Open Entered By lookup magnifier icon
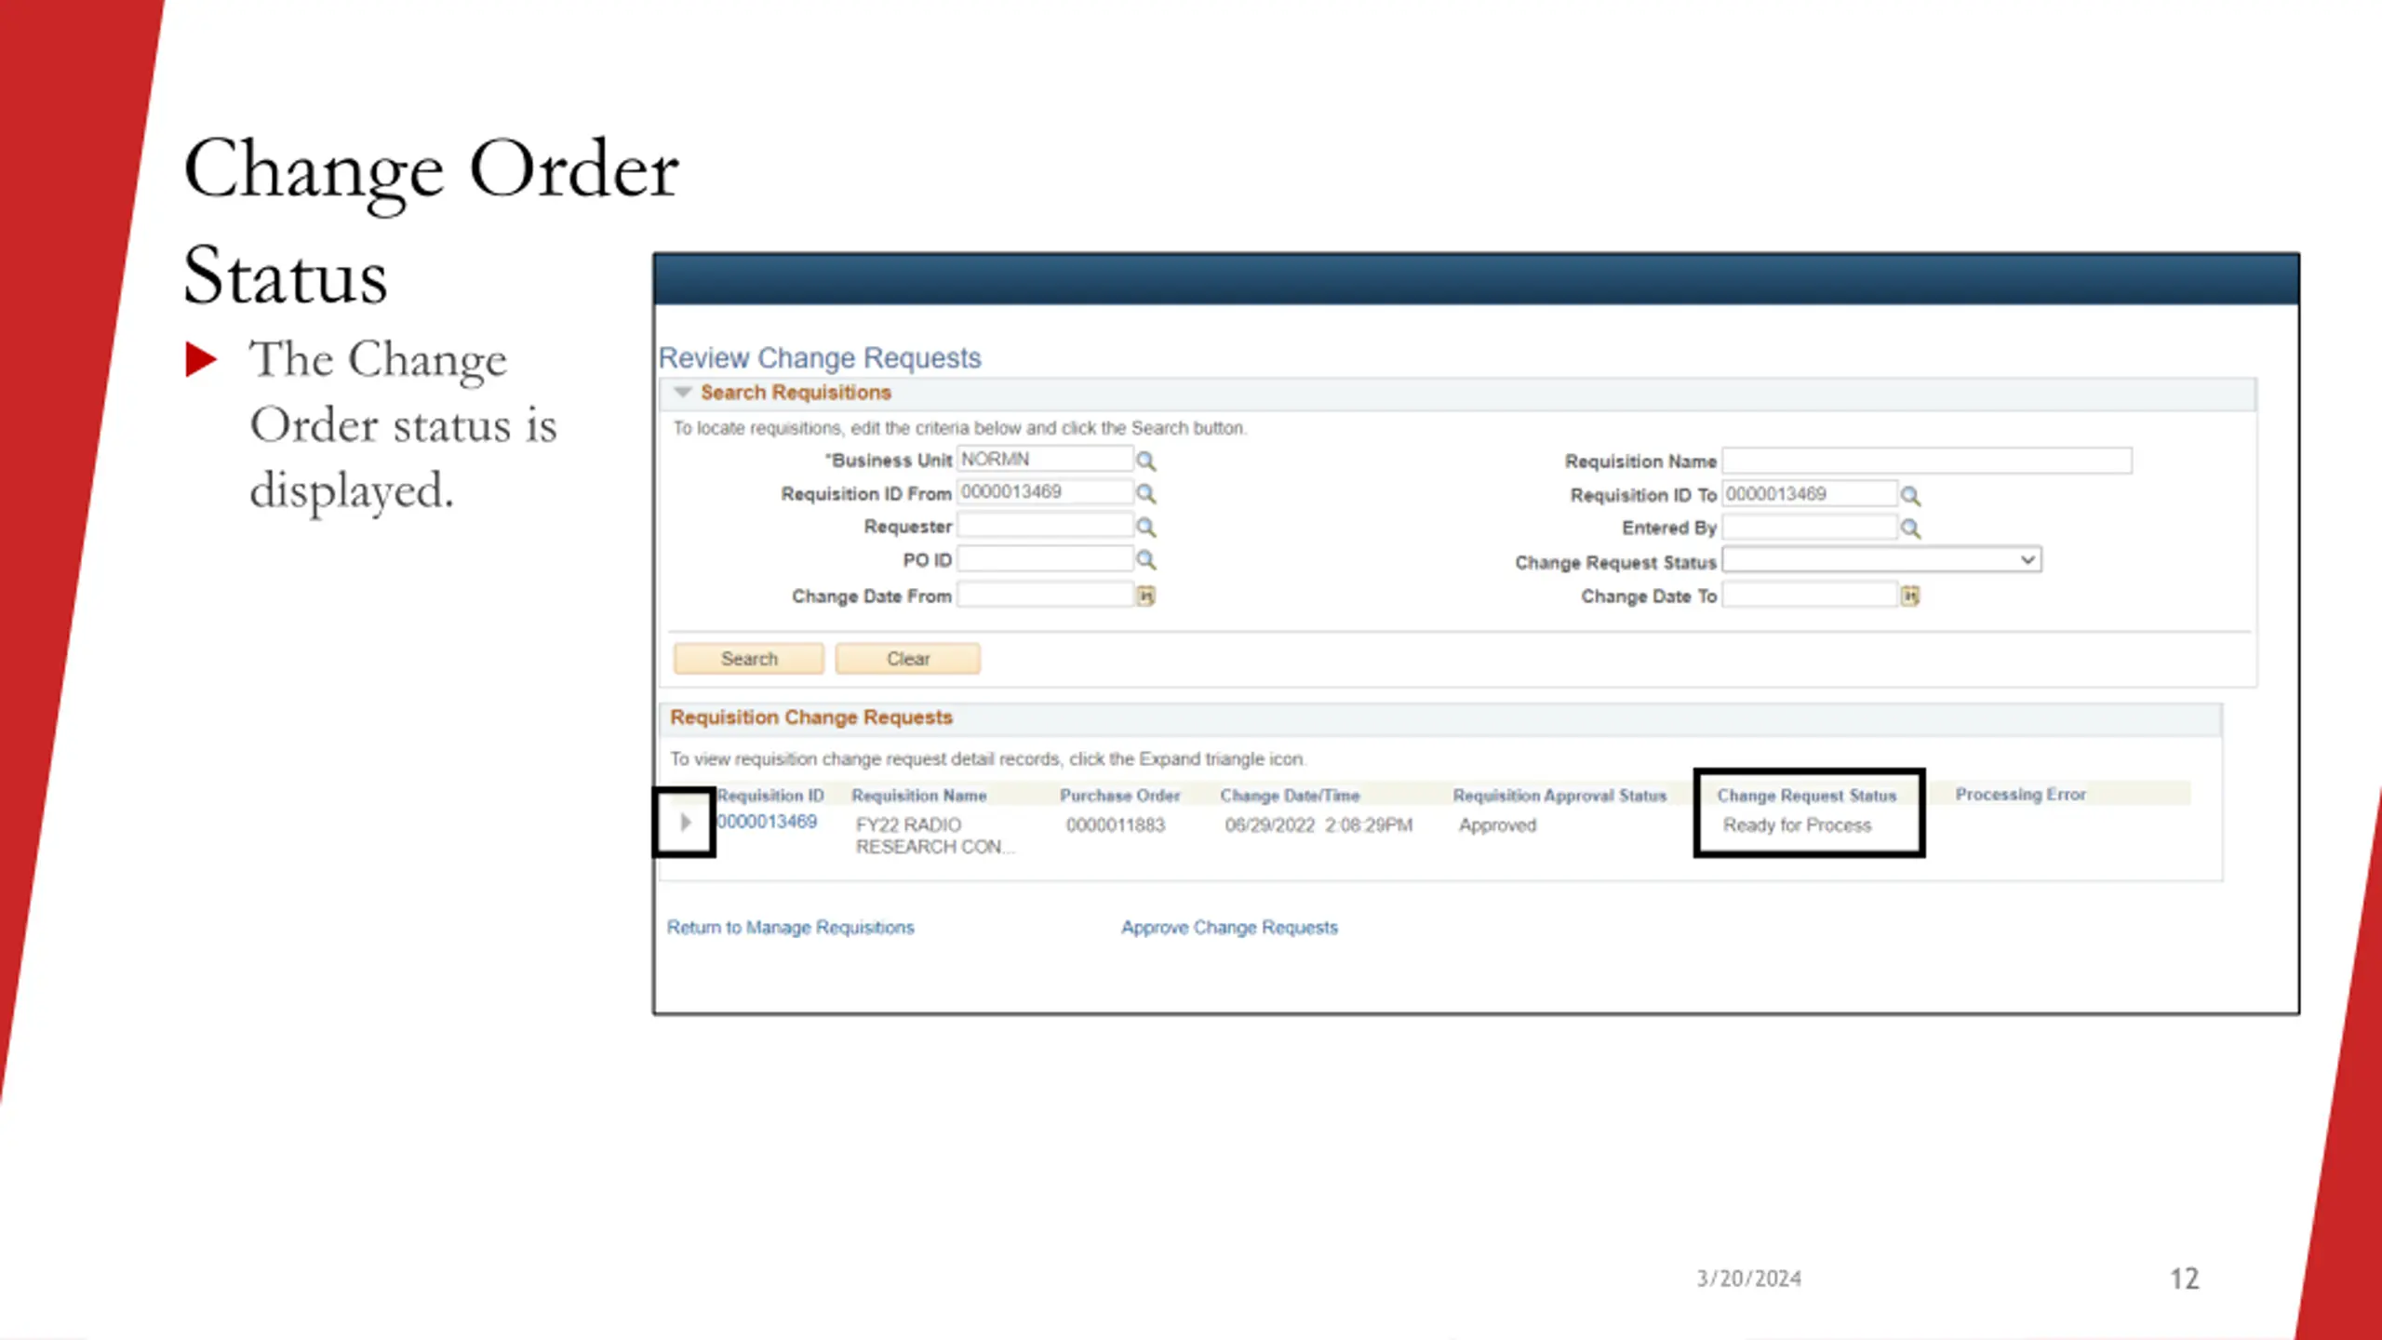 point(1910,529)
